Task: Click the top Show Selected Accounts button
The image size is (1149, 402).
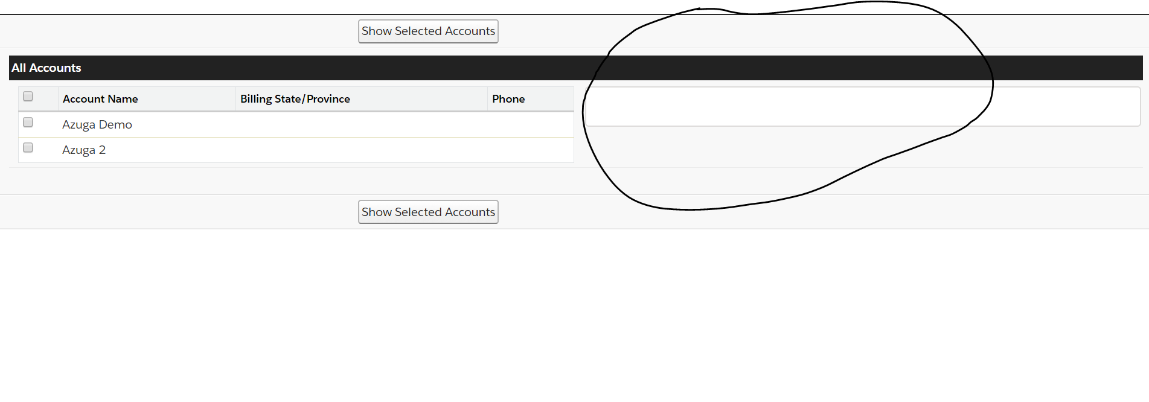Action: pos(428,31)
